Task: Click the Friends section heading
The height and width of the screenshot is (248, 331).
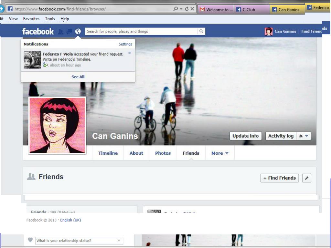Action: coord(51,177)
